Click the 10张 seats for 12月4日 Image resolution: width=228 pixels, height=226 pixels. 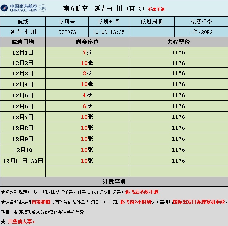pos(87,84)
